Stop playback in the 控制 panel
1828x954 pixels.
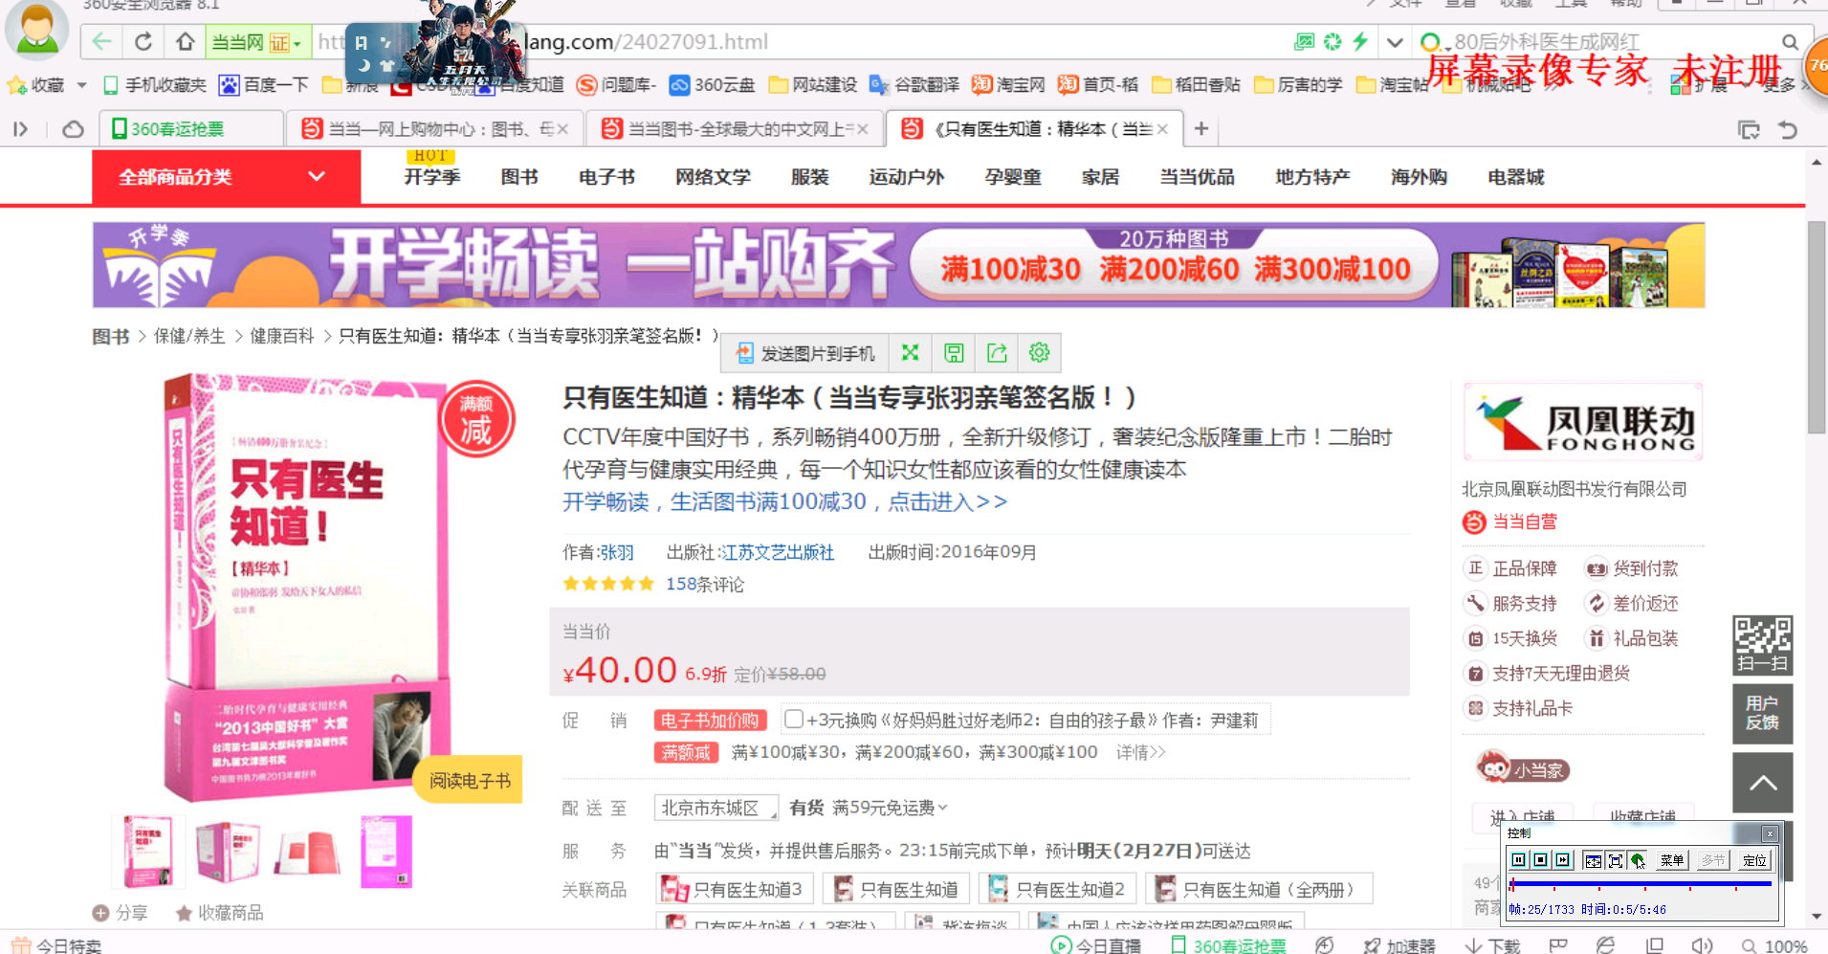point(1540,859)
